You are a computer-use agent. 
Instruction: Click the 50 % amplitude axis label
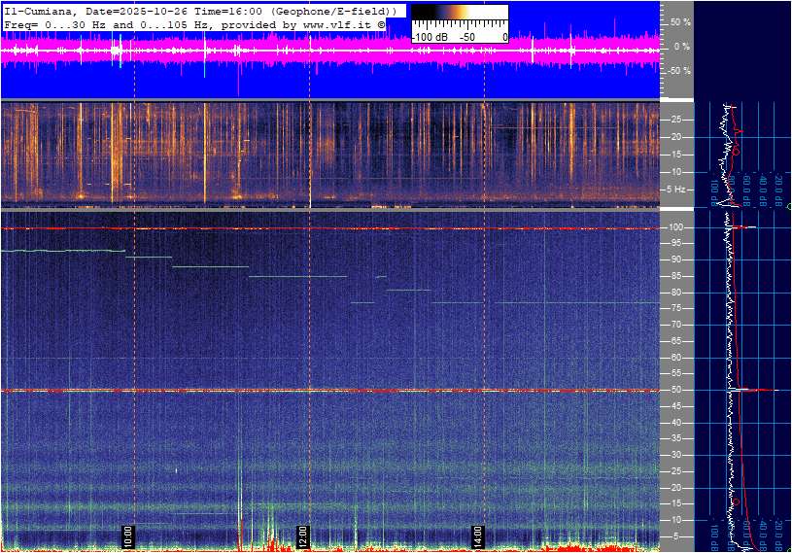(x=679, y=21)
